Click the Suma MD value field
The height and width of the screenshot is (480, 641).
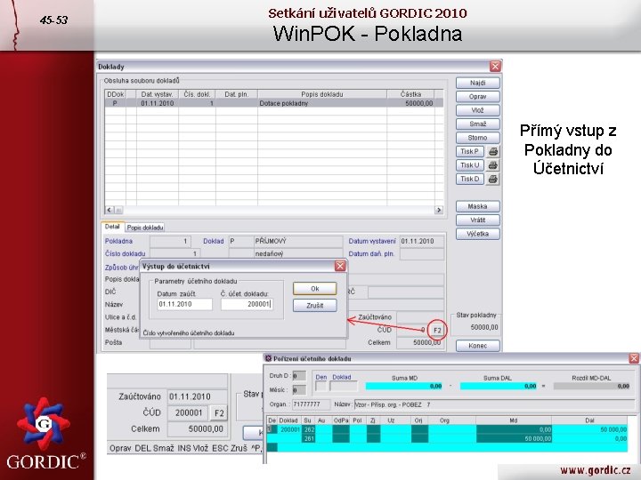(404, 386)
